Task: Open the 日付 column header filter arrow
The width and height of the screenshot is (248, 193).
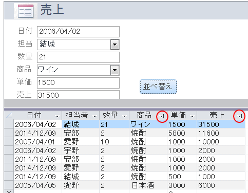Action: pos(57,116)
